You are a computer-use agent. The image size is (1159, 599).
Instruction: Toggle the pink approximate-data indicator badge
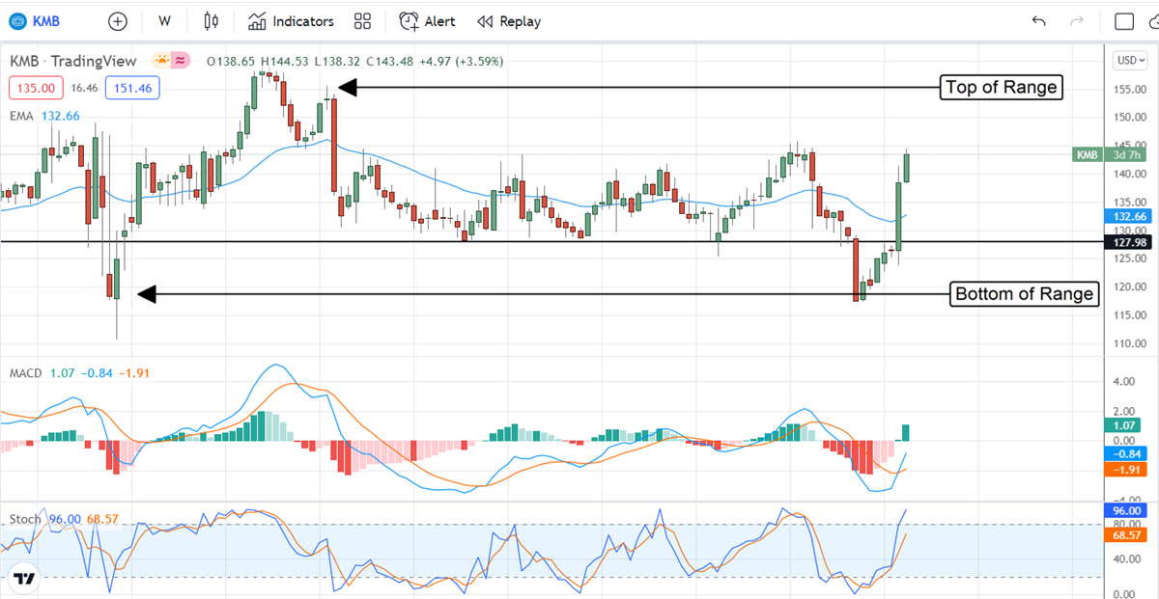click(183, 61)
